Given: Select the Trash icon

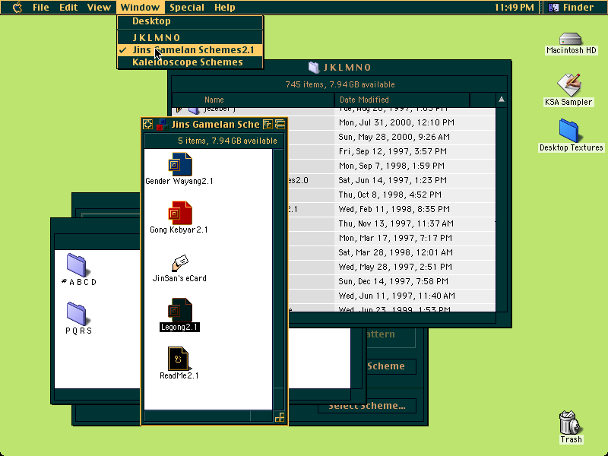Looking at the screenshot, I should (x=571, y=427).
